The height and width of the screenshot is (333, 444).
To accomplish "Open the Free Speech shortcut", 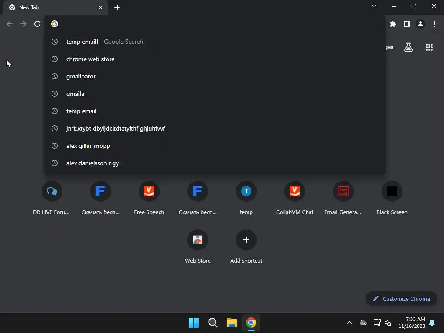I will (x=149, y=199).
